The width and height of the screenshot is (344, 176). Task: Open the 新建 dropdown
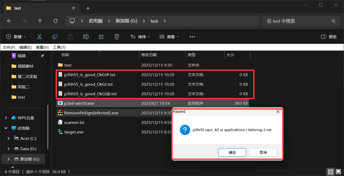click(16, 37)
